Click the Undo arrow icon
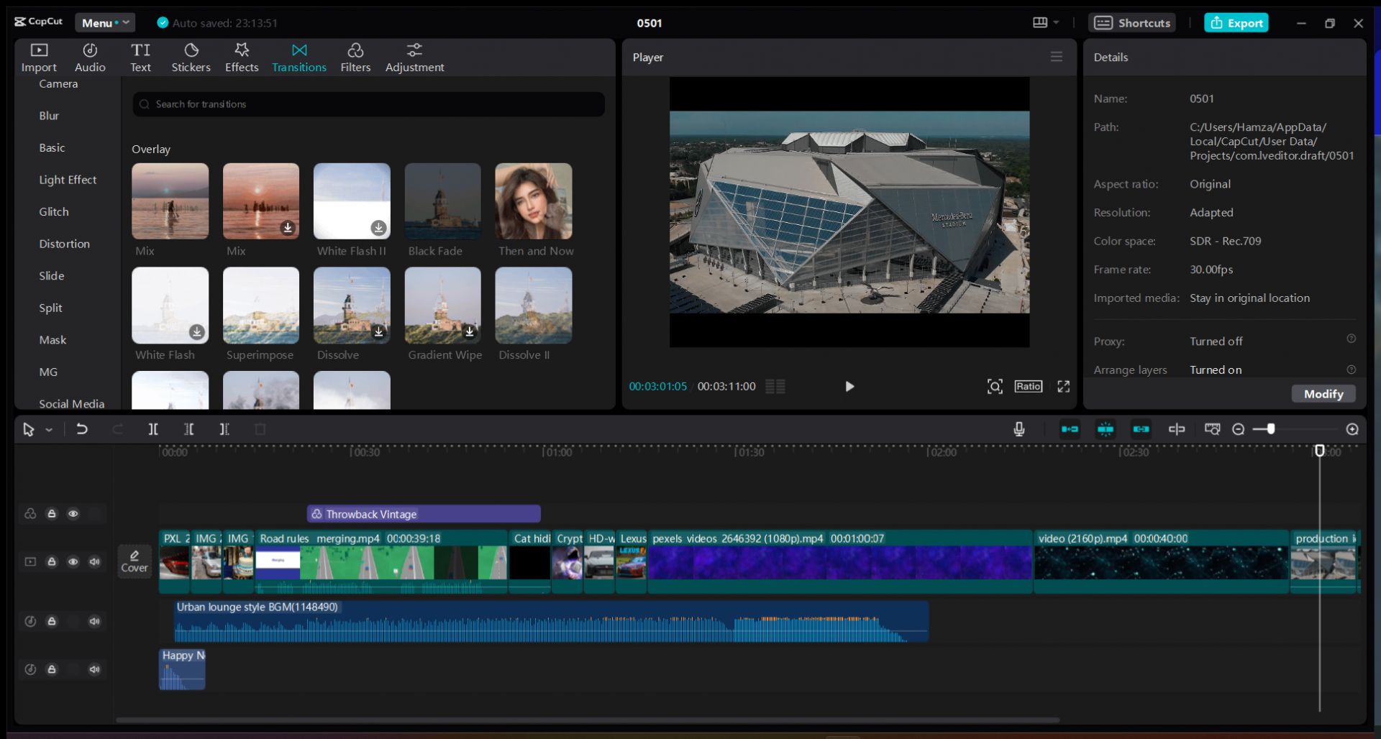The image size is (1381, 739). click(82, 429)
